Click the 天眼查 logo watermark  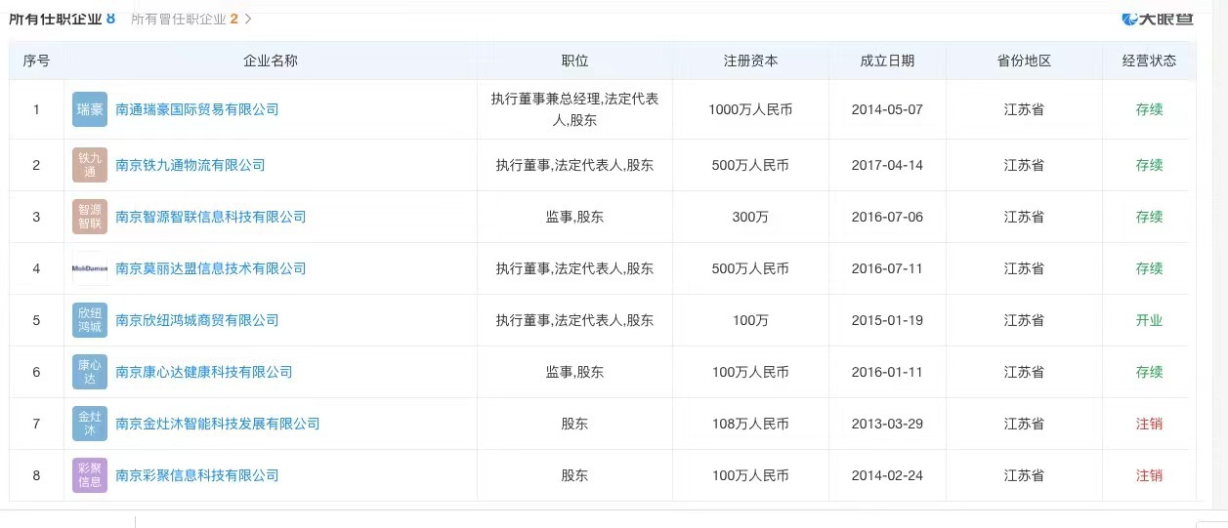tap(1158, 17)
